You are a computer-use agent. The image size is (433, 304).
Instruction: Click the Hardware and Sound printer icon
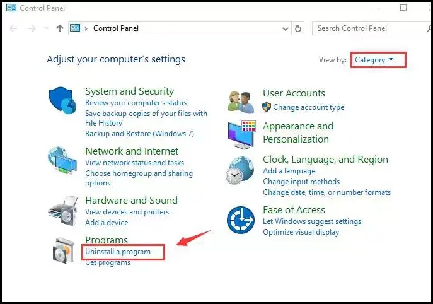click(x=63, y=210)
